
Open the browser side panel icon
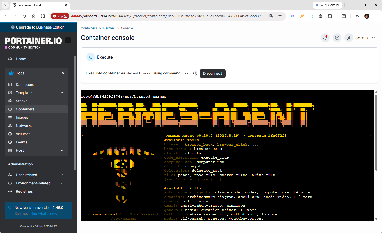[344, 16]
